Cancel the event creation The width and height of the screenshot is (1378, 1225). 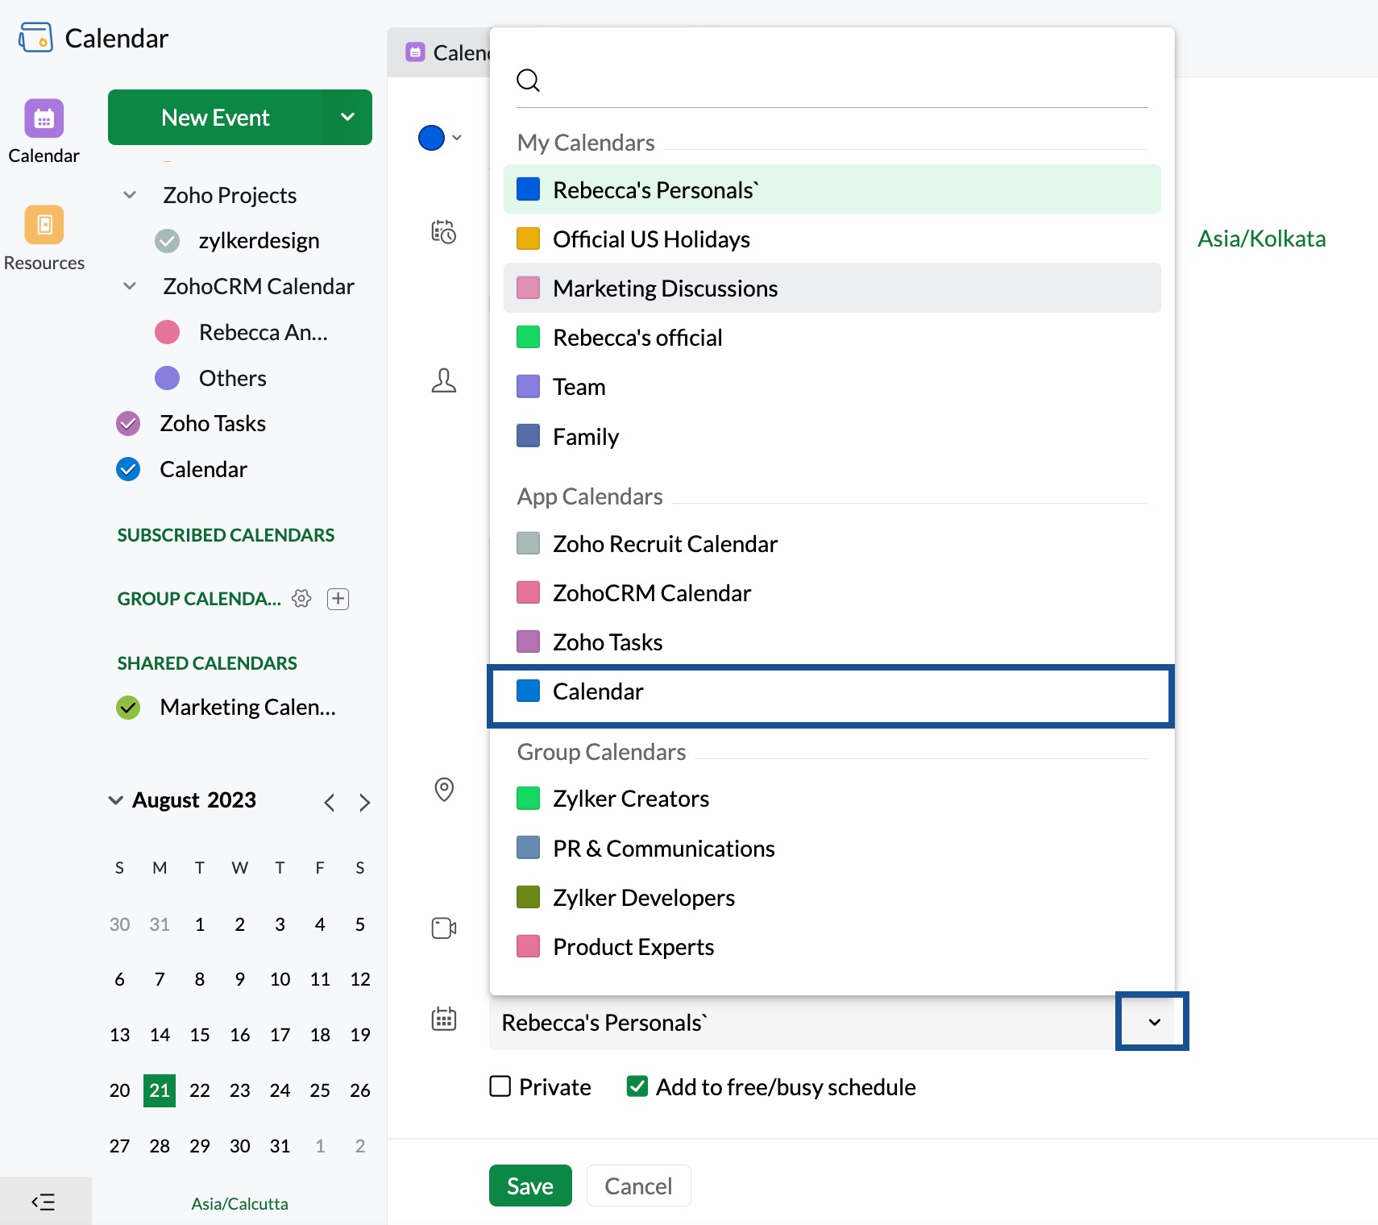(x=638, y=1186)
